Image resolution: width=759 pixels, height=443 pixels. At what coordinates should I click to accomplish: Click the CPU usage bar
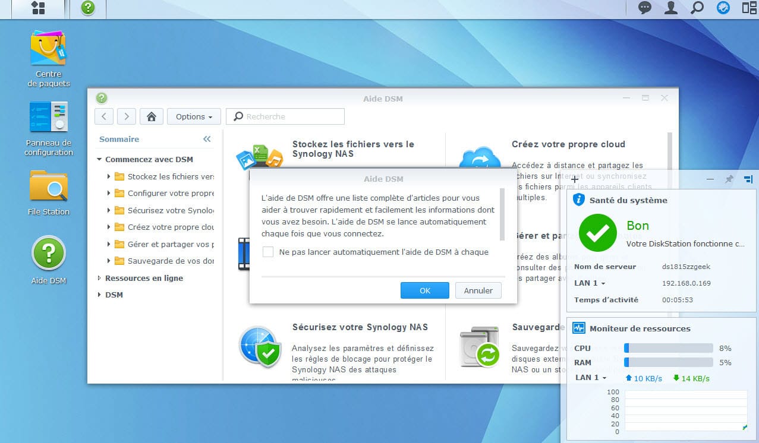[669, 349]
